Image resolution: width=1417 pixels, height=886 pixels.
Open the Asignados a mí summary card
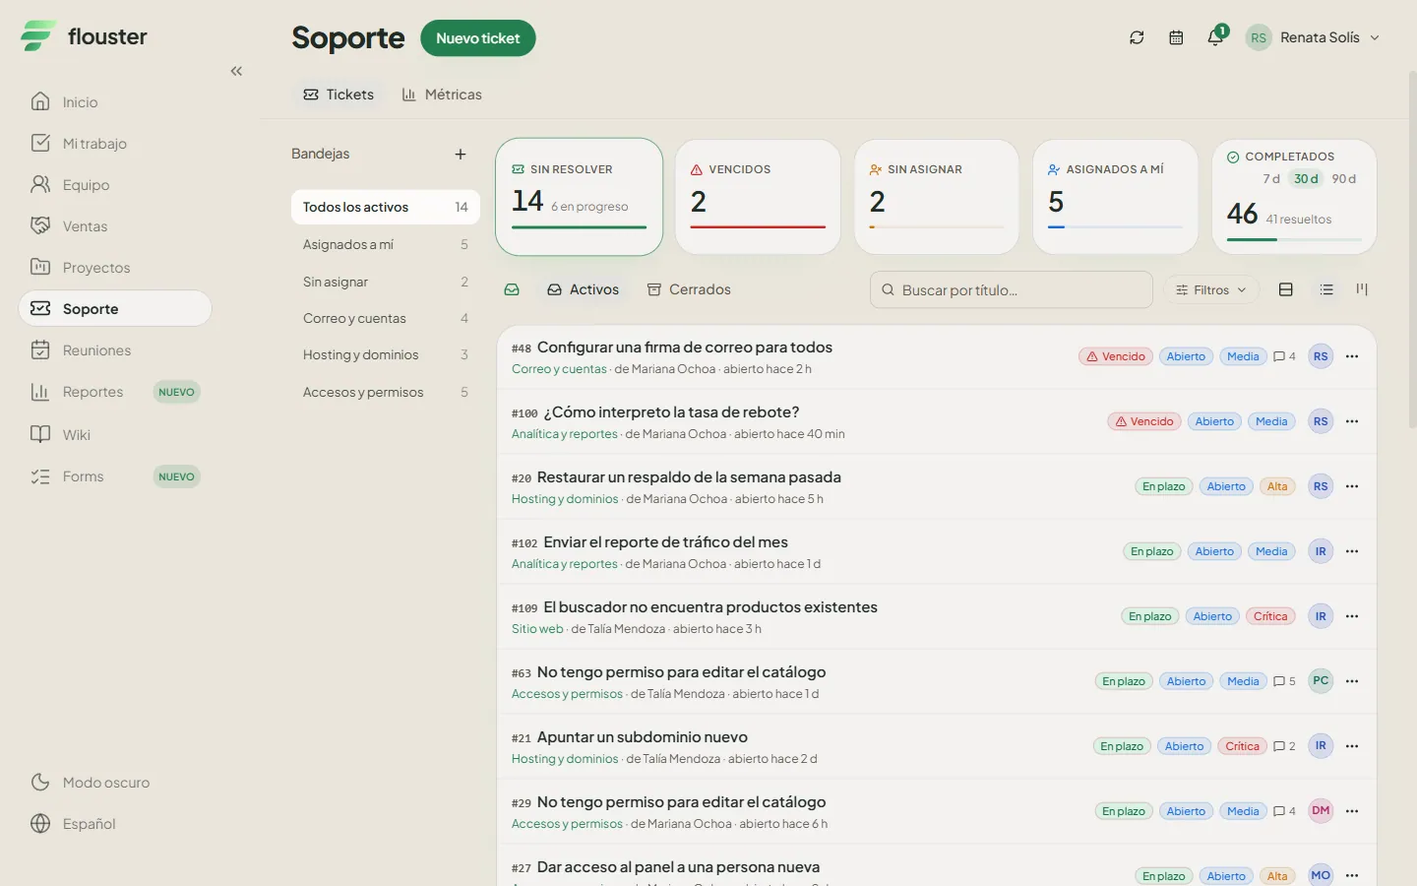(x=1115, y=197)
